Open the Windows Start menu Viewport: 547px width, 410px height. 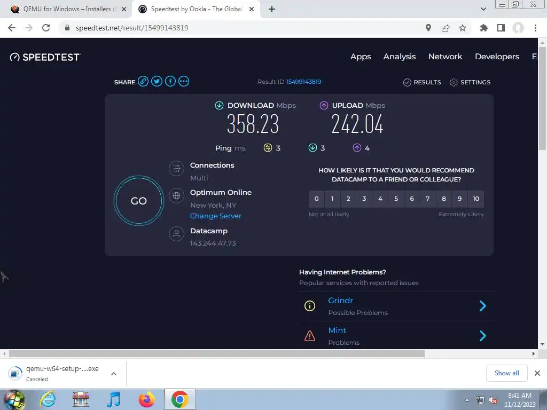[14, 400]
